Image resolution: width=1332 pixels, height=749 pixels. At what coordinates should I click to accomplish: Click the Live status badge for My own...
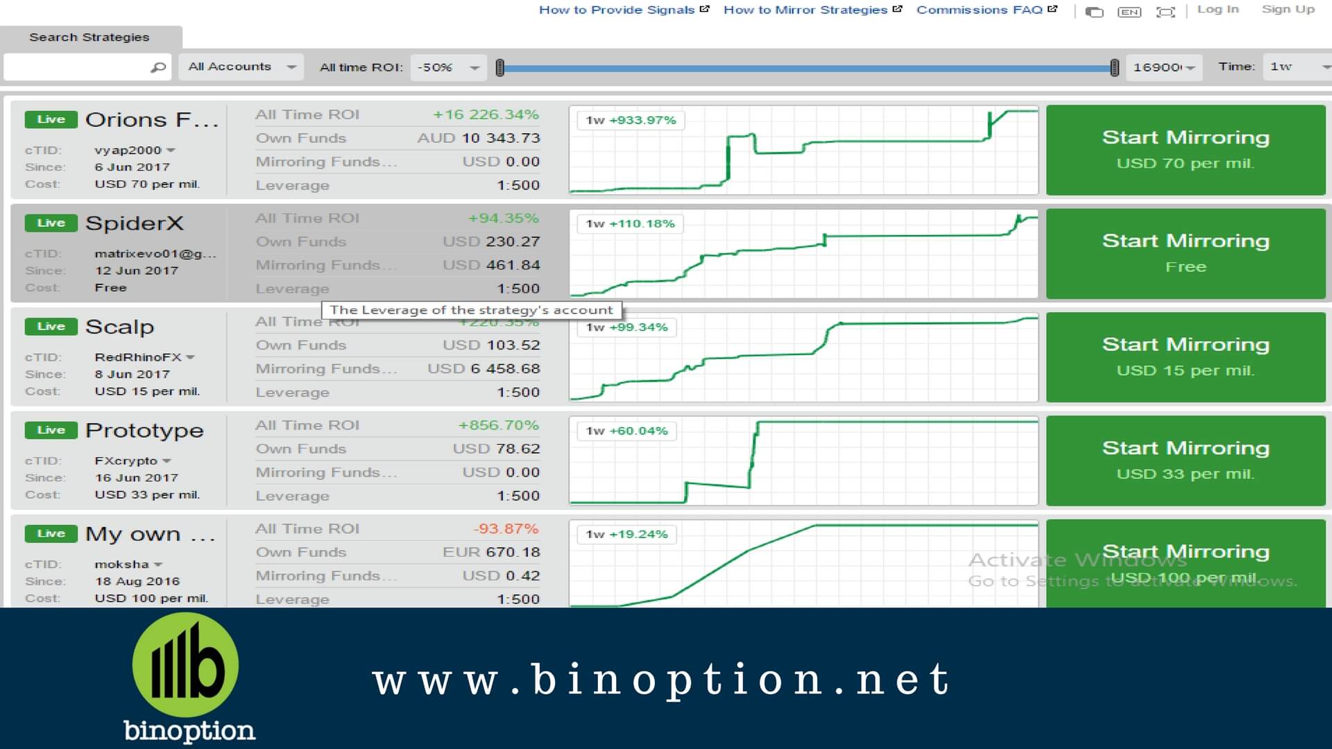point(49,531)
